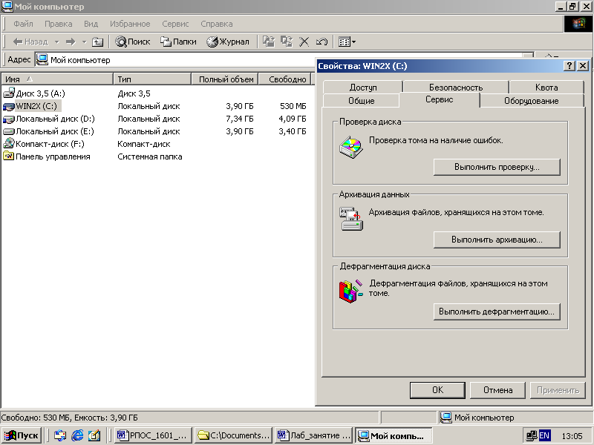This screenshot has width=594, height=445.
Task: Switch to the Безопасность tab
Action: (x=456, y=88)
